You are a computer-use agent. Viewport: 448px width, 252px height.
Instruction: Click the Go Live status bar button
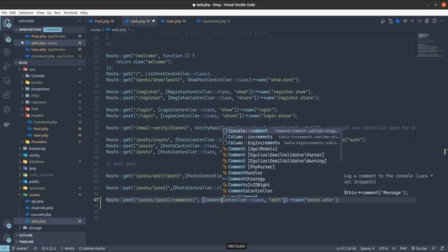[419, 248]
